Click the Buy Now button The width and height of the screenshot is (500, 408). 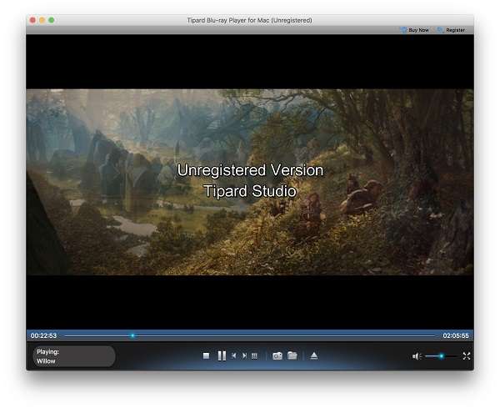(415, 30)
